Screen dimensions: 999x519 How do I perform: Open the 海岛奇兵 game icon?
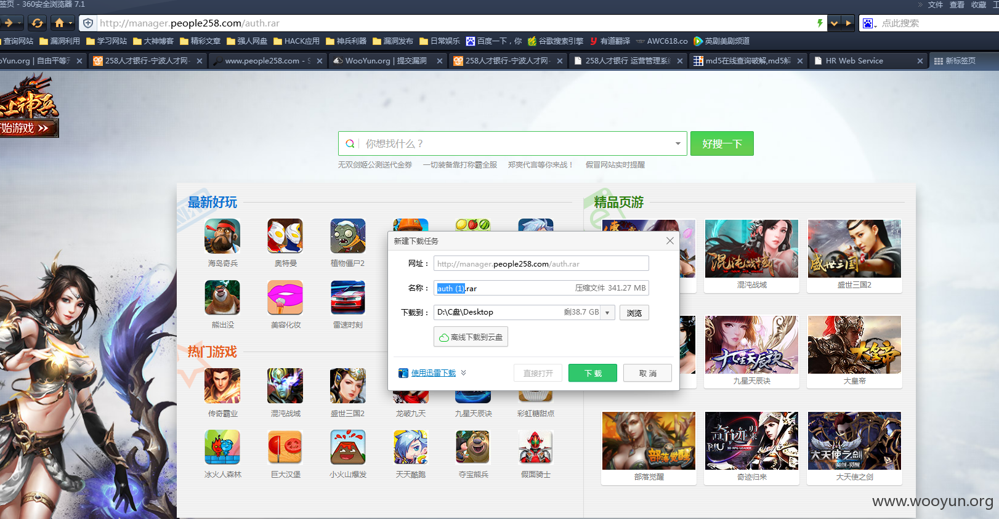222,236
